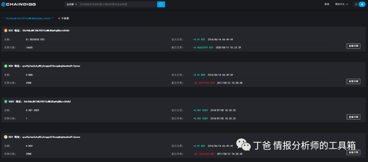Click the green BCH coin icon
Image resolution: width=368 pixels, height=162 pixels.
[5, 66]
